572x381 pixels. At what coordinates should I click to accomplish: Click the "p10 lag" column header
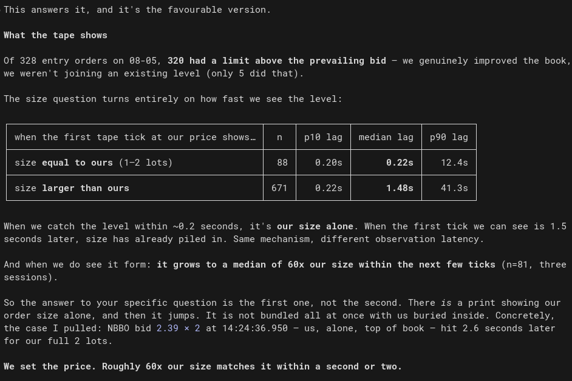pyautogui.click(x=323, y=137)
